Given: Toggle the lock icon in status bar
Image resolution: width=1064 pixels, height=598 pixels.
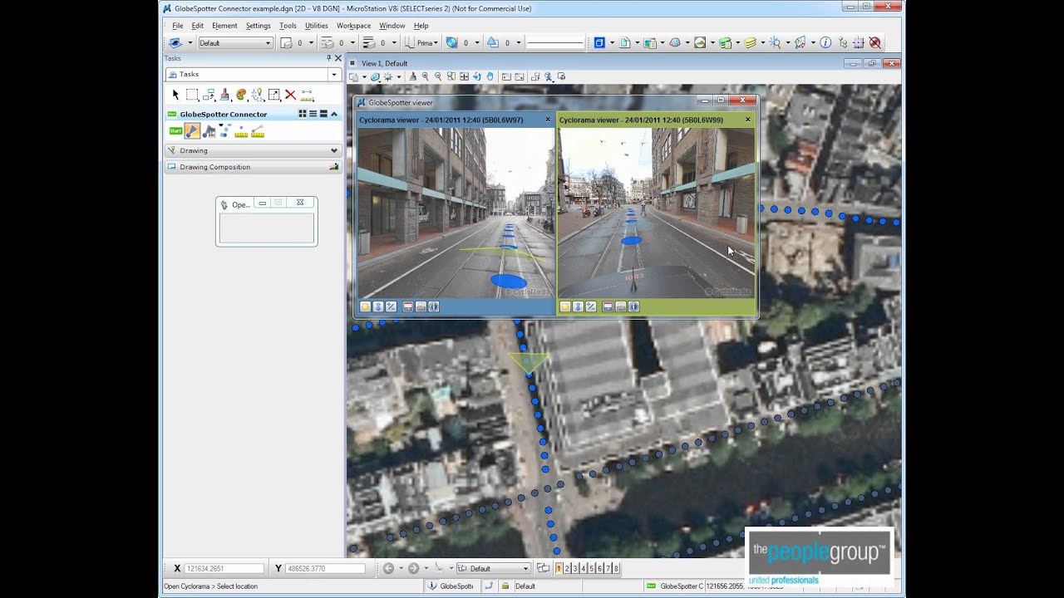Looking at the screenshot, I should coord(505,586).
